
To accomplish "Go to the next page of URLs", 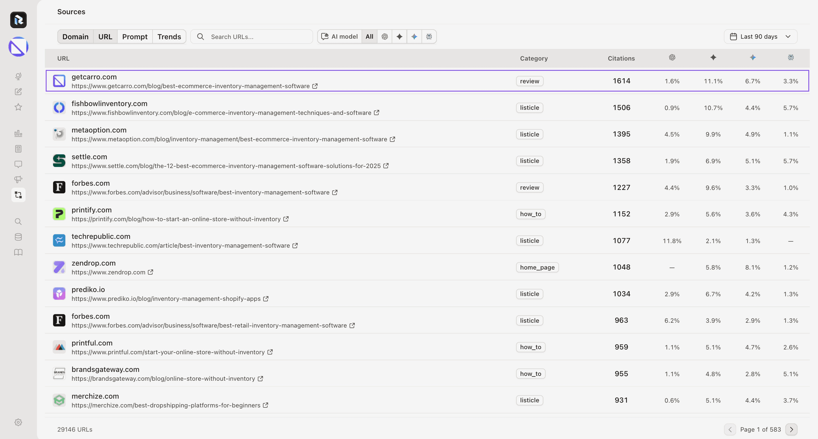I will point(791,429).
